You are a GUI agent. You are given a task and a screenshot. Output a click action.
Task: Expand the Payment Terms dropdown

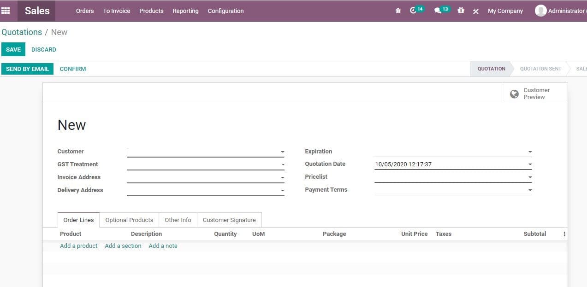529,189
